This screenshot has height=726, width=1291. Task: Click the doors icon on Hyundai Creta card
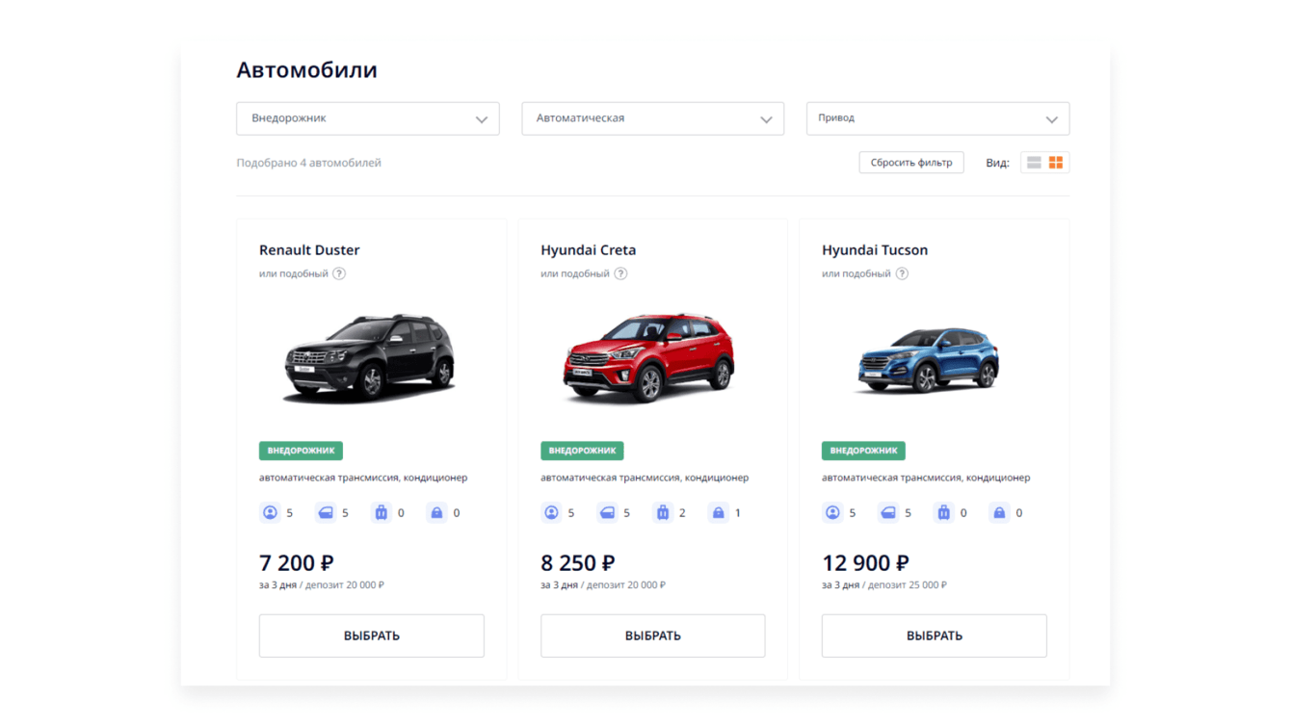click(607, 513)
